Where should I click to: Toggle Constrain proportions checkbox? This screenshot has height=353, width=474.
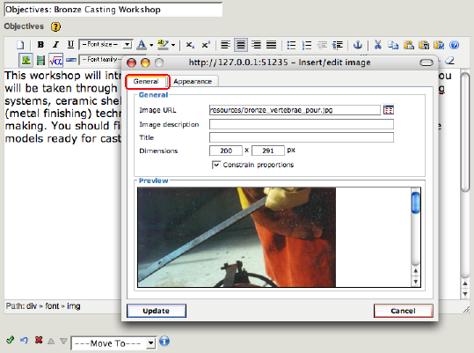click(215, 165)
